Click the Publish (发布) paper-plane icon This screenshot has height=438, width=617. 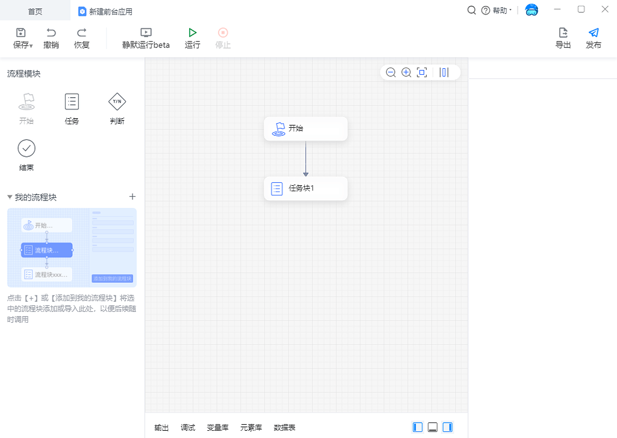pyautogui.click(x=594, y=33)
